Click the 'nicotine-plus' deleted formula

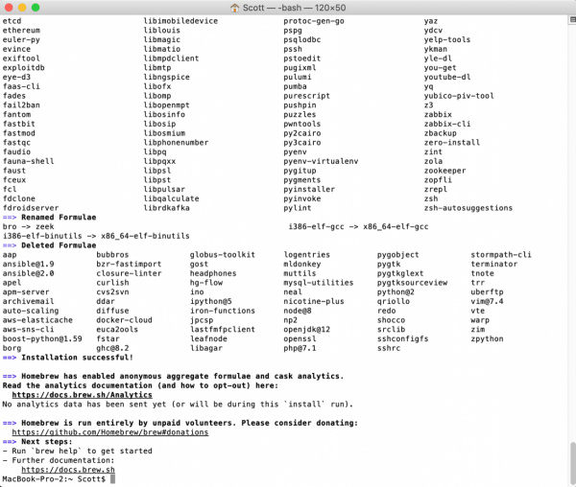[314, 301]
